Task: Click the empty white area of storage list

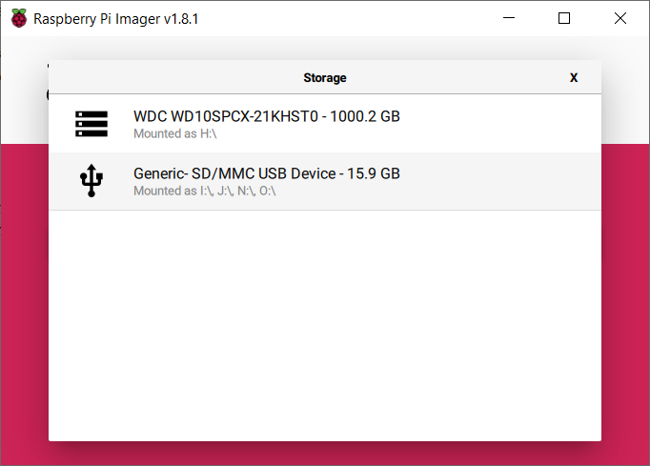Action: click(x=324, y=324)
